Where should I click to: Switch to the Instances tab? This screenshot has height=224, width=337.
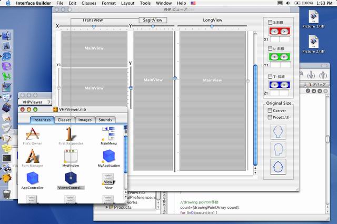pyautogui.click(x=42, y=120)
